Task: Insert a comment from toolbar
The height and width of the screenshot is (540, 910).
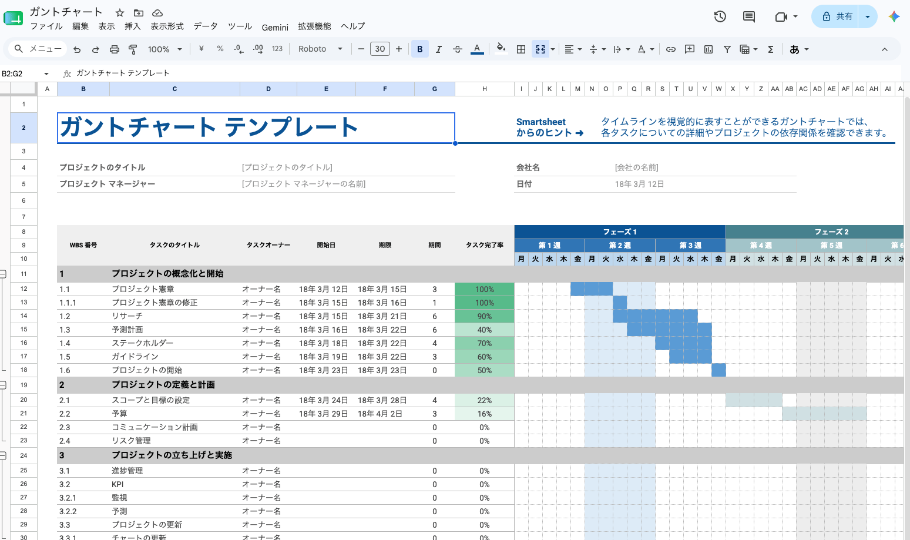Action: (690, 49)
